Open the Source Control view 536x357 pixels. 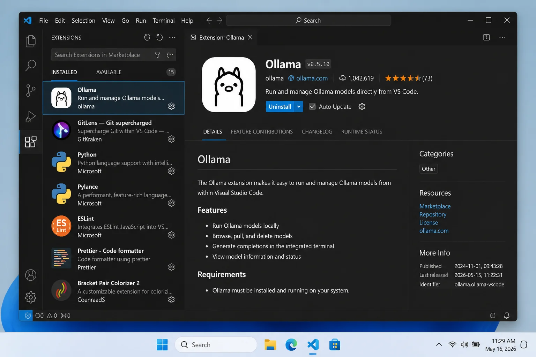pos(31,91)
